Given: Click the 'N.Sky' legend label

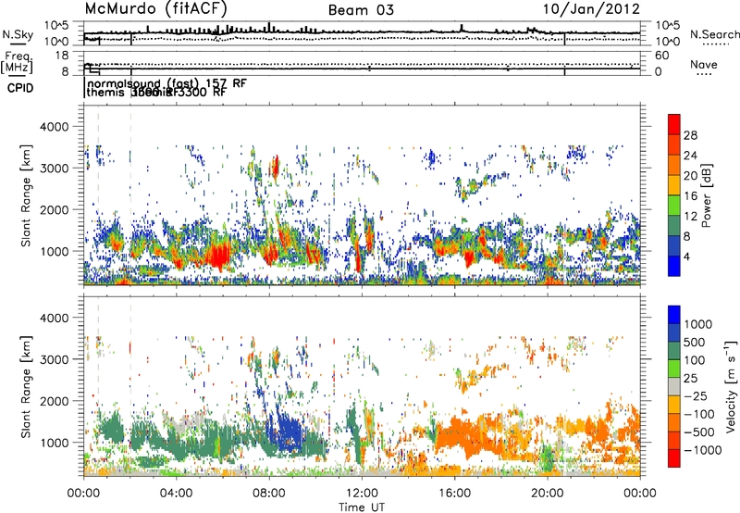Looking at the screenshot, I should (18, 34).
